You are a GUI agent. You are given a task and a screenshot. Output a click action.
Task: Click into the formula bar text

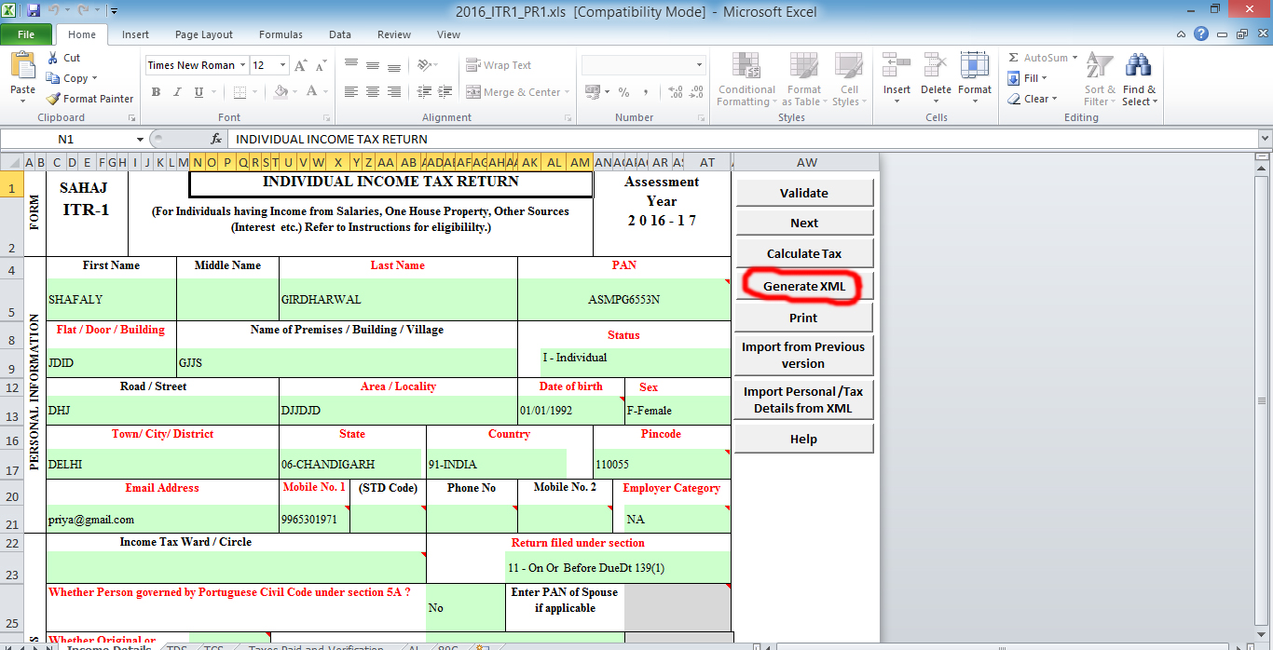(741, 139)
